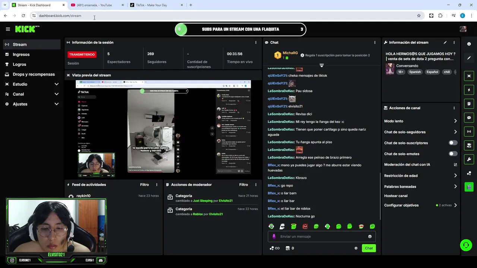Select Ingresos in the sidebar

point(32,54)
